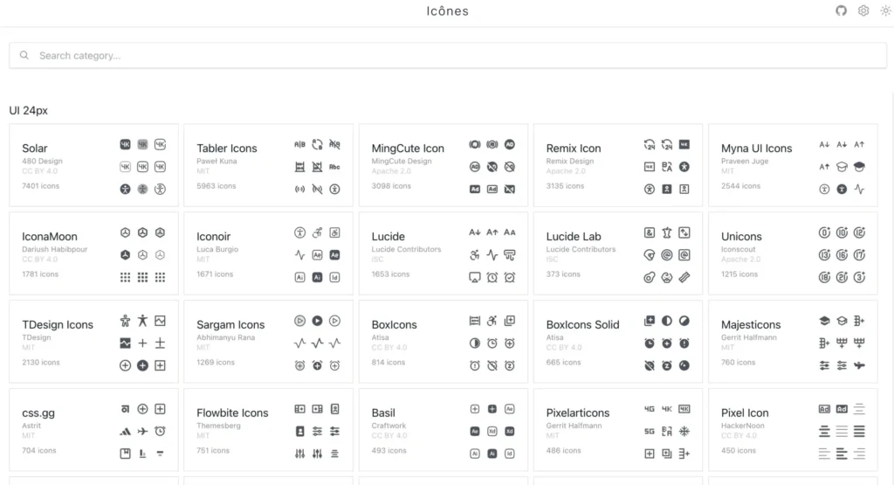Click the filled address book icon in Flowbite Icons
Image resolution: width=894 pixels, height=485 pixels.
pos(300,432)
